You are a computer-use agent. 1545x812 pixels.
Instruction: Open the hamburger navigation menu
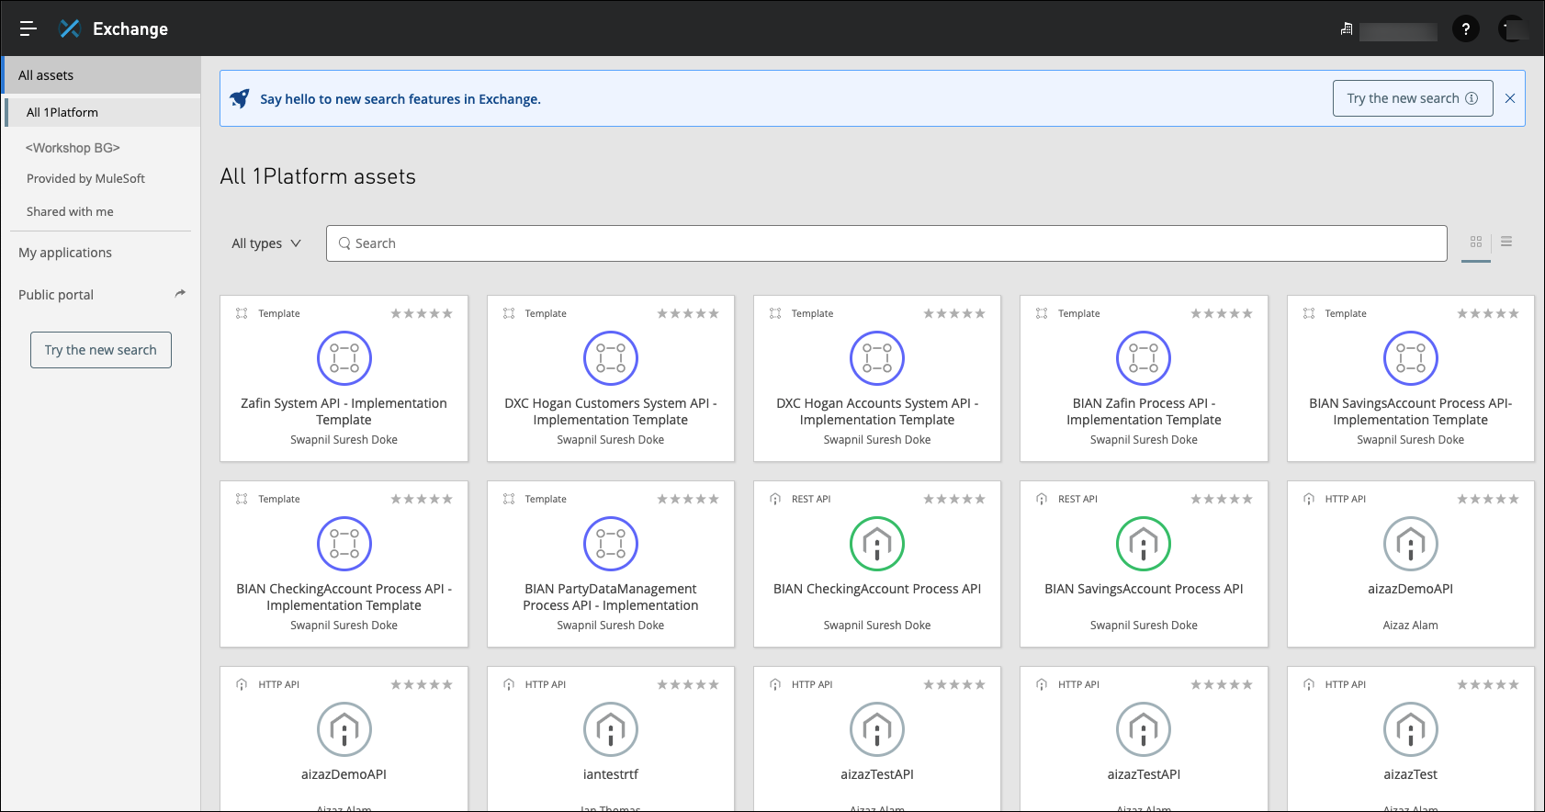[28, 28]
